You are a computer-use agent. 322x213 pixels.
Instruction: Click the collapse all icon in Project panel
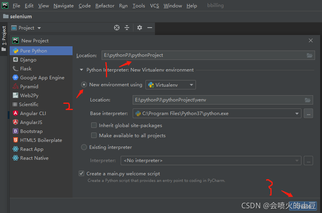pyautogui.click(x=127, y=28)
